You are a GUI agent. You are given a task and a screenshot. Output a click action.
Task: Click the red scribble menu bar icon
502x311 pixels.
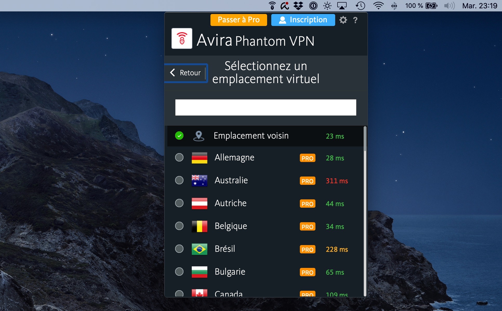(x=285, y=5)
